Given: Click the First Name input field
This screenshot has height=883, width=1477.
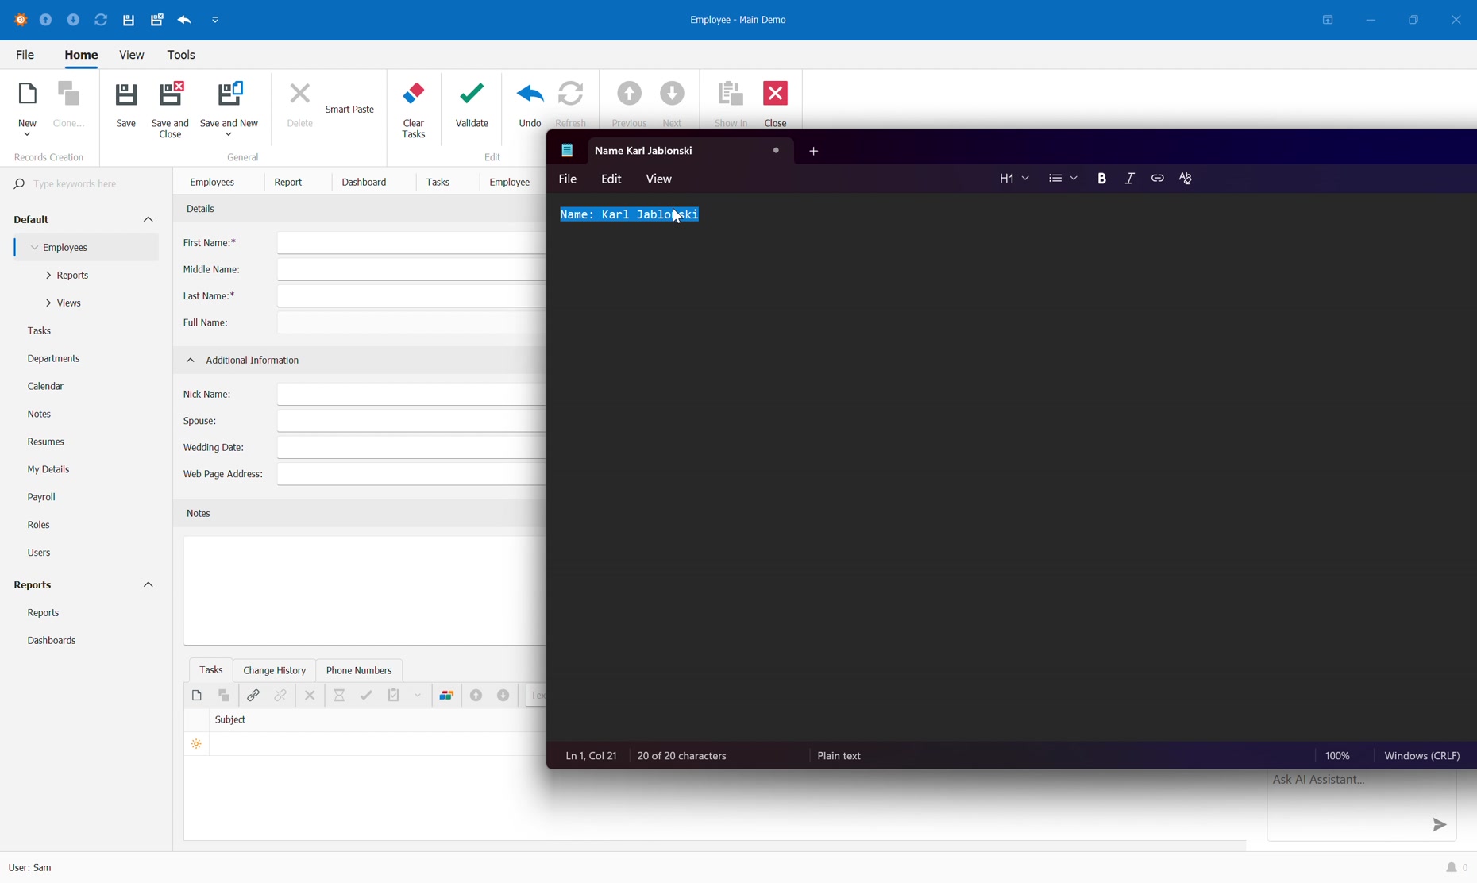Looking at the screenshot, I should (x=411, y=243).
